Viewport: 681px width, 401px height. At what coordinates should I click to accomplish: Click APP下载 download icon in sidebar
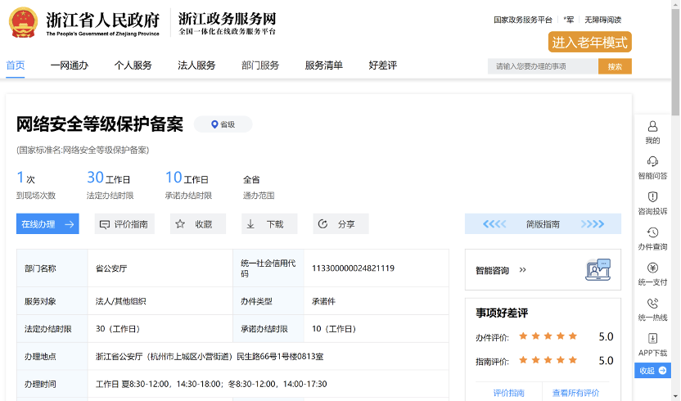click(652, 339)
